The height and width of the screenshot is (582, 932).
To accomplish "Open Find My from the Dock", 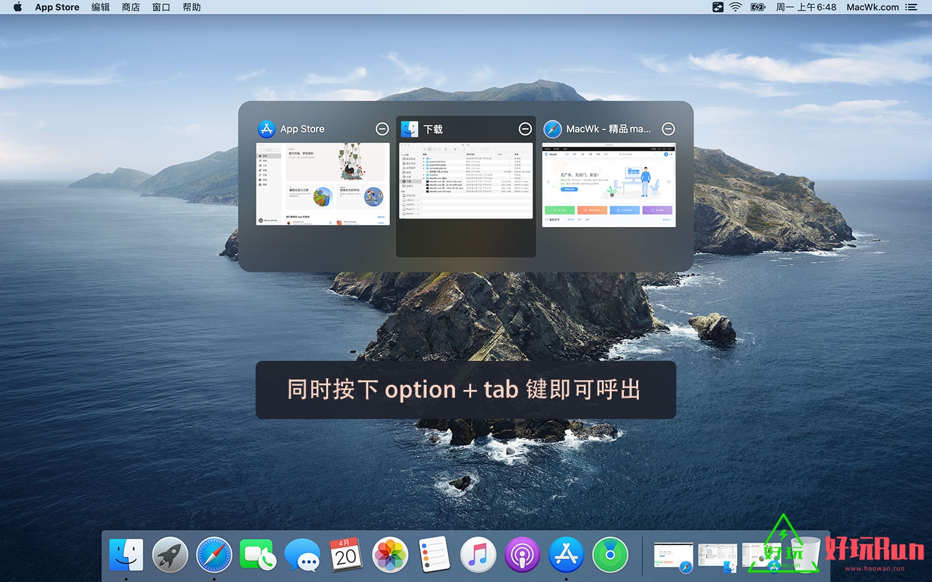I will click(x=610, y=554).
